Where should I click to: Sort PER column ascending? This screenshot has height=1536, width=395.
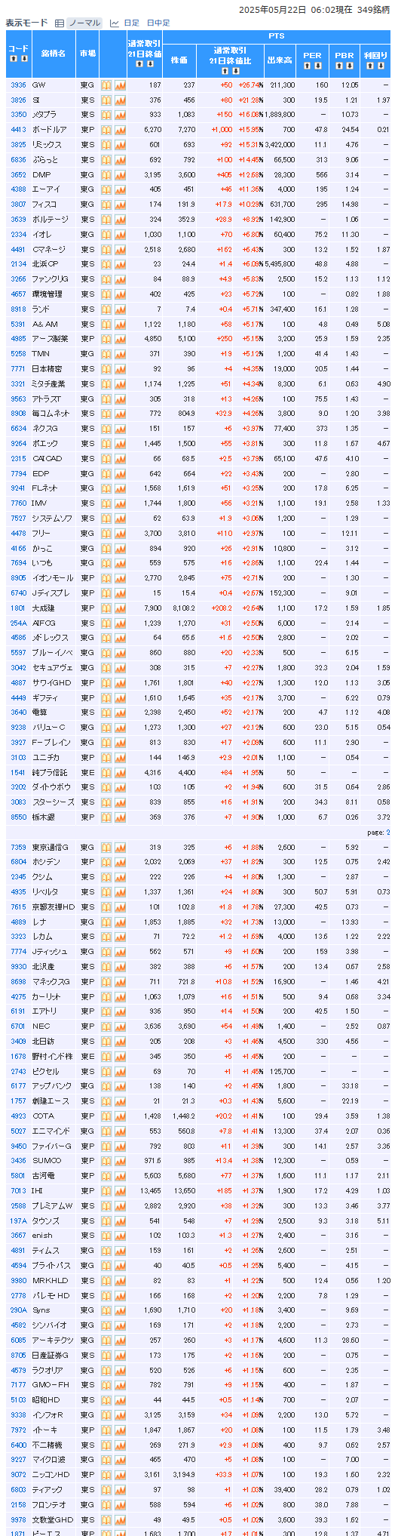[x=308, y=66]
